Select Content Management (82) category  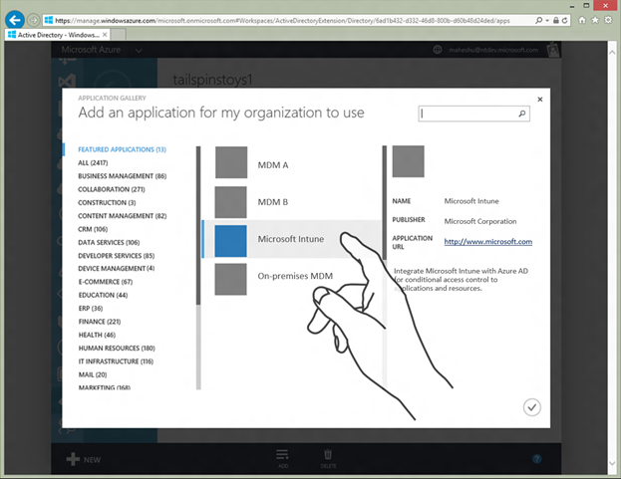tap(122, 215)
